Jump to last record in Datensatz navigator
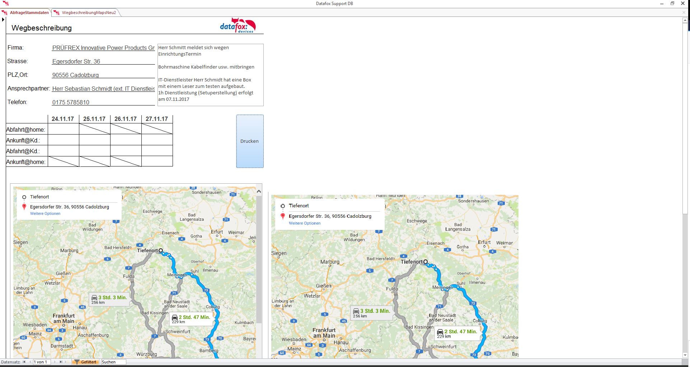Image resolution: width=690 pixels, height=367 pixels. pos(61,362)
